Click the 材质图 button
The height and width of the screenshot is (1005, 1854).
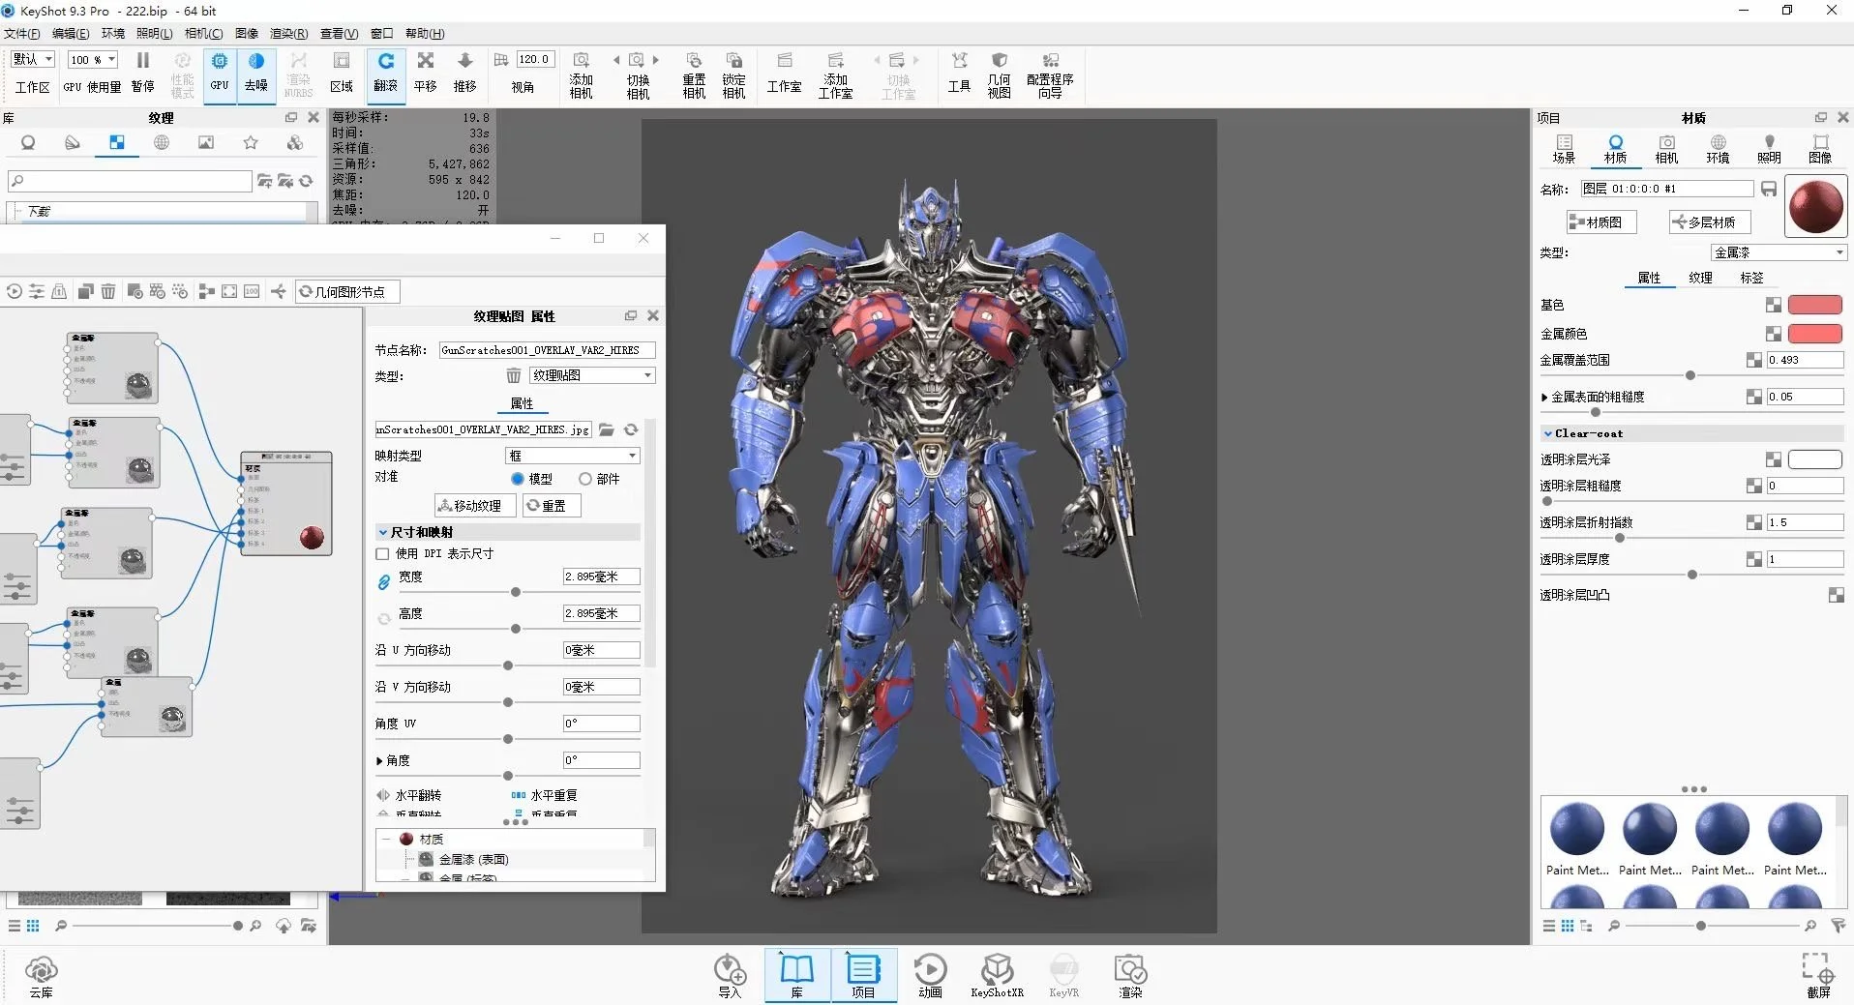[1601, 222]
